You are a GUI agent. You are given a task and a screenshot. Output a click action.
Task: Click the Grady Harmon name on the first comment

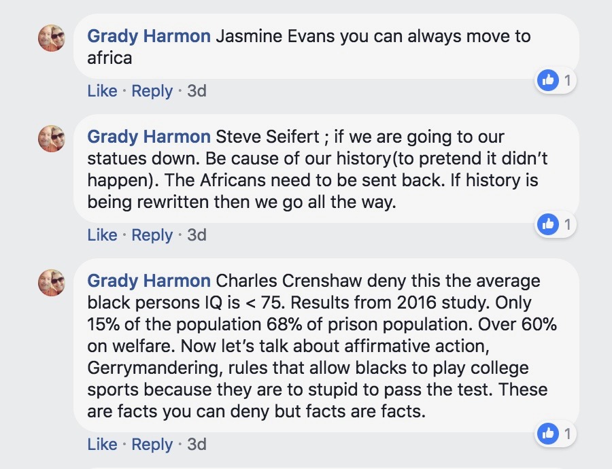(149, 36)
